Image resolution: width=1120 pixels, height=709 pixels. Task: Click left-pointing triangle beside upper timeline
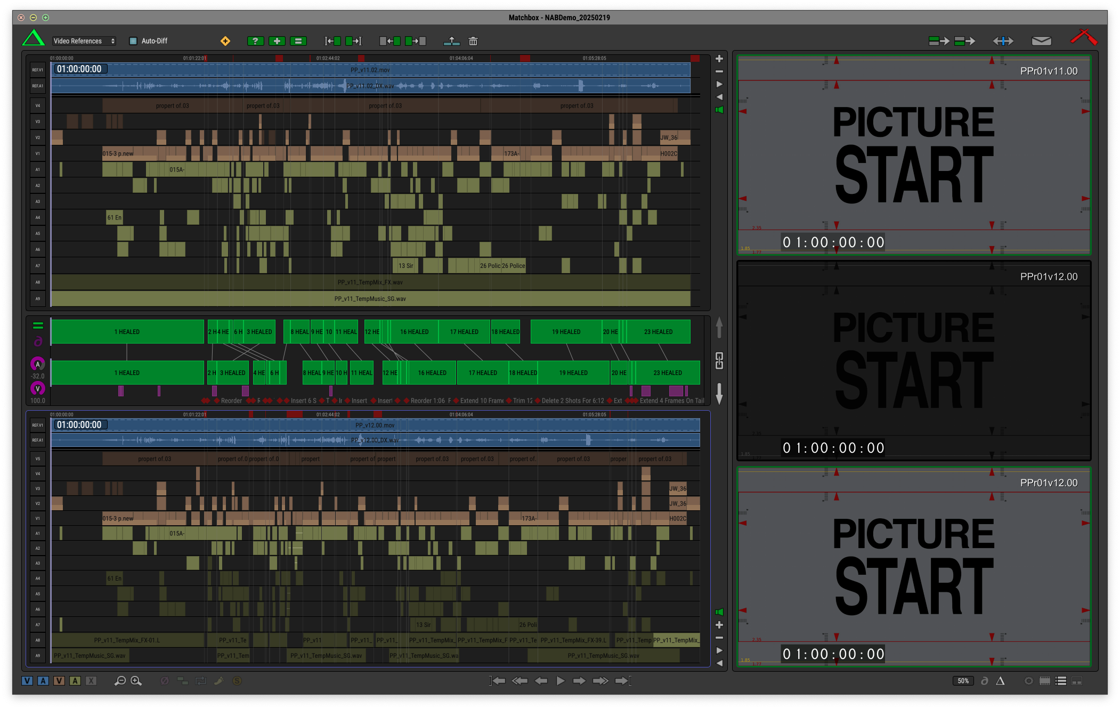click(719, 97)
